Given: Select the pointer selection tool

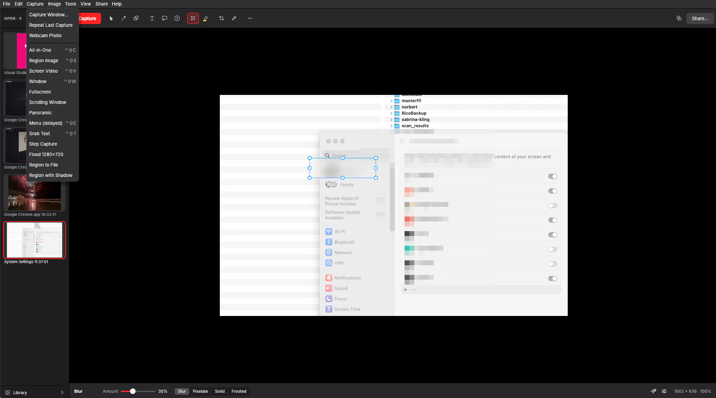Looking at the screenshot, I should pyautogui.click(x=111, y=18).
